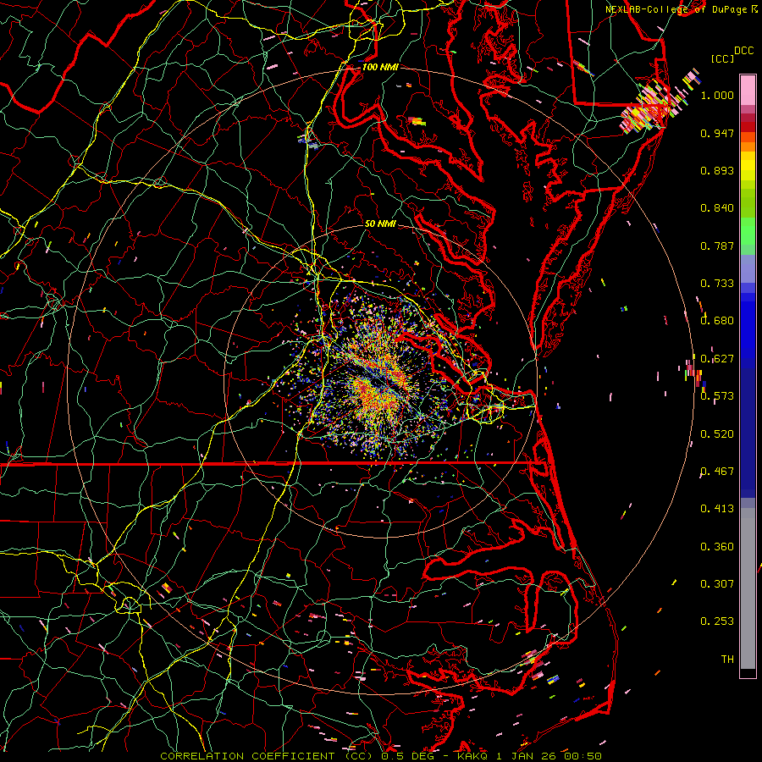Click the pink segment of color scale
This screenshot has height=762, width=762.
pos(748,90)
